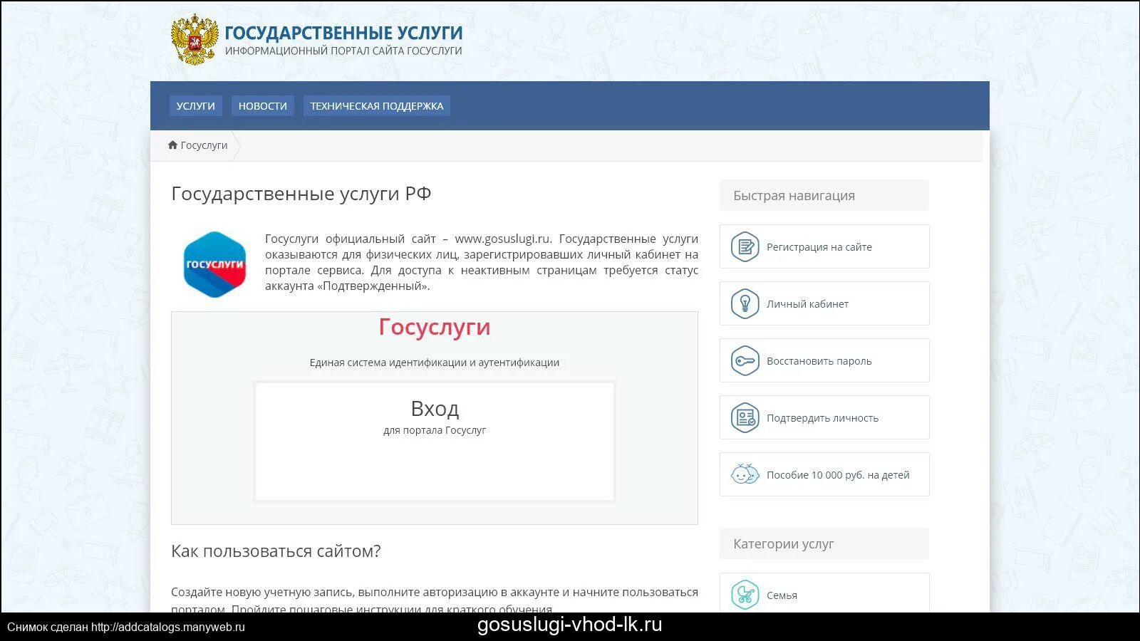Open the Техническая поддержка menu item
The image size is (1140, 641).
pyautogui.click(x=377, y=106)
